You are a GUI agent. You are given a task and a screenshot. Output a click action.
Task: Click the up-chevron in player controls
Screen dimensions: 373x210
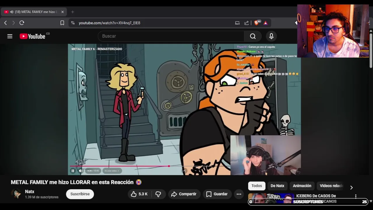click(184, 171)
